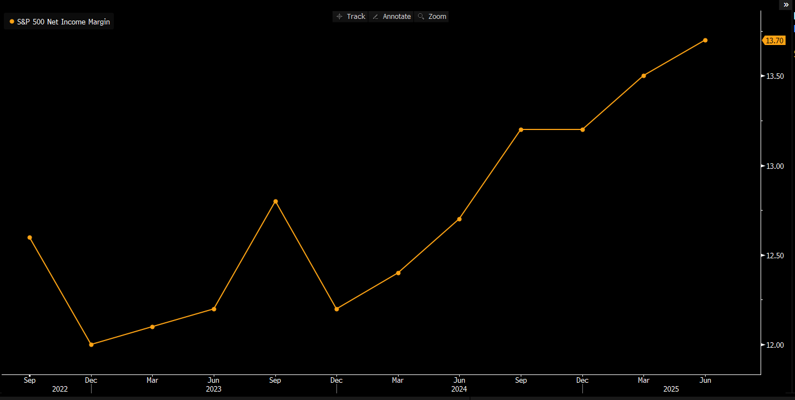795x400 pixels.
Task: Select the September 2023 peak data point
Action: click(275, 201)
